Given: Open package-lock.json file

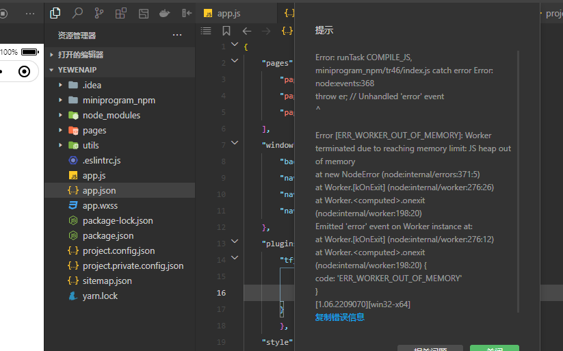Looking at the screenshot, I should 120,220.
